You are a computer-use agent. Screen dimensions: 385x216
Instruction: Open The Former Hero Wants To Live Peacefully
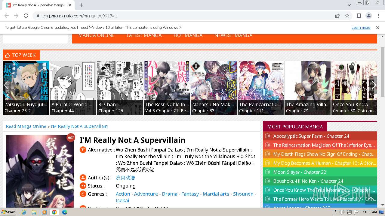[x=324, y=199]
